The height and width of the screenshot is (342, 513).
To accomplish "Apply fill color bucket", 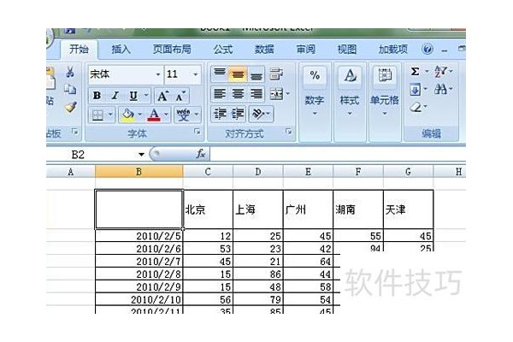I will pyautogui.click(x=128, y=115).
